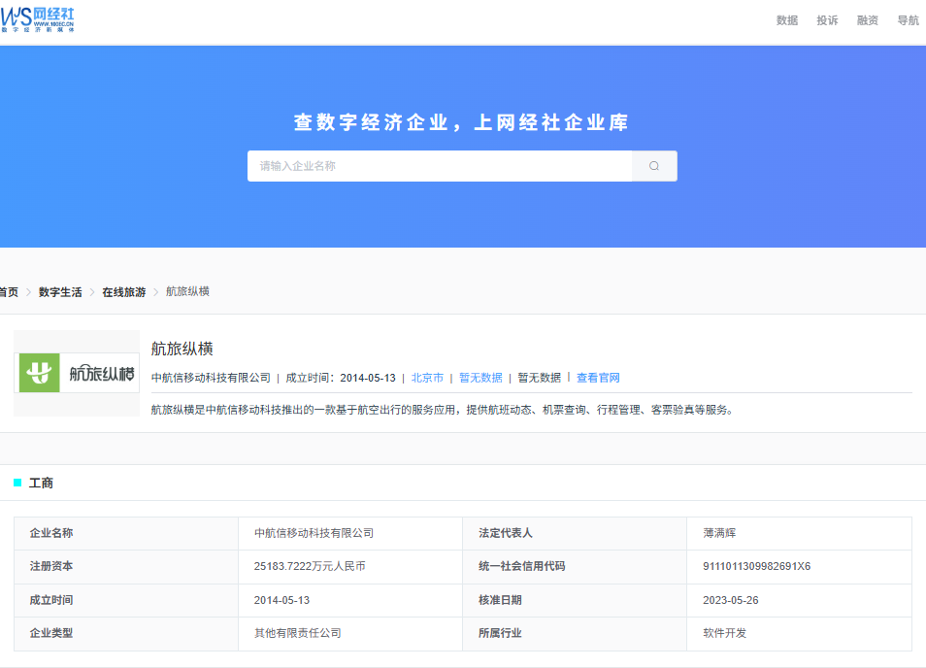Select credit code 911101130998​2691X6

(799, 566)
